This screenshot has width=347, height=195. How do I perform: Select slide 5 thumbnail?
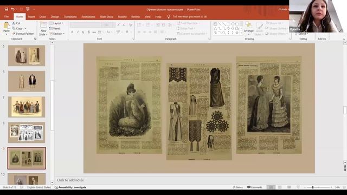27,56
